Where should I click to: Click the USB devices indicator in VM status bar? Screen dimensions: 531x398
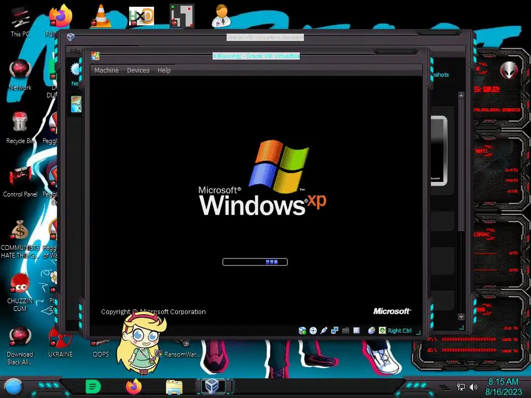tap(324, 330)
